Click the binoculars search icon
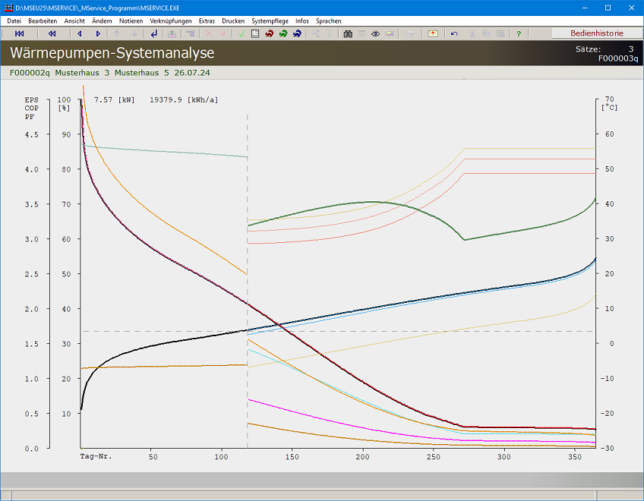The image size is (644, 501). point(348,34)
